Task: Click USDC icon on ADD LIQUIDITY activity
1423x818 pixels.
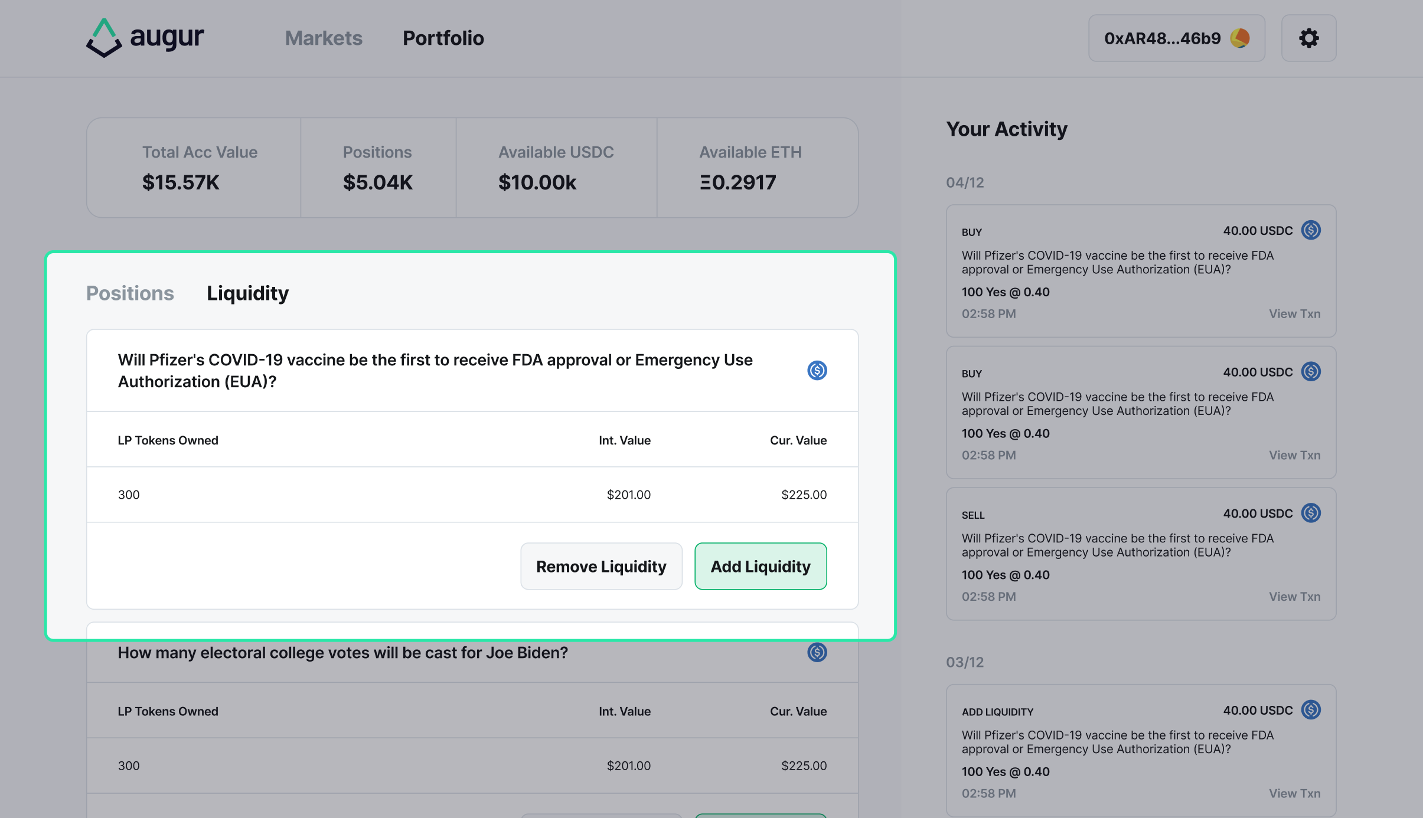Action: 1311,710
